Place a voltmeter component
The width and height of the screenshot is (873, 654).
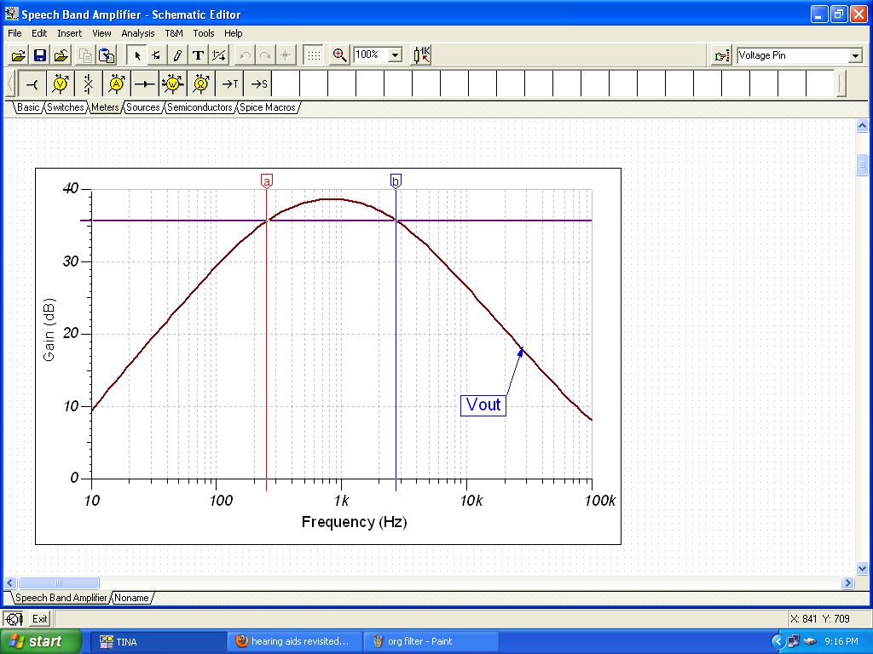(x=61, y=84)
